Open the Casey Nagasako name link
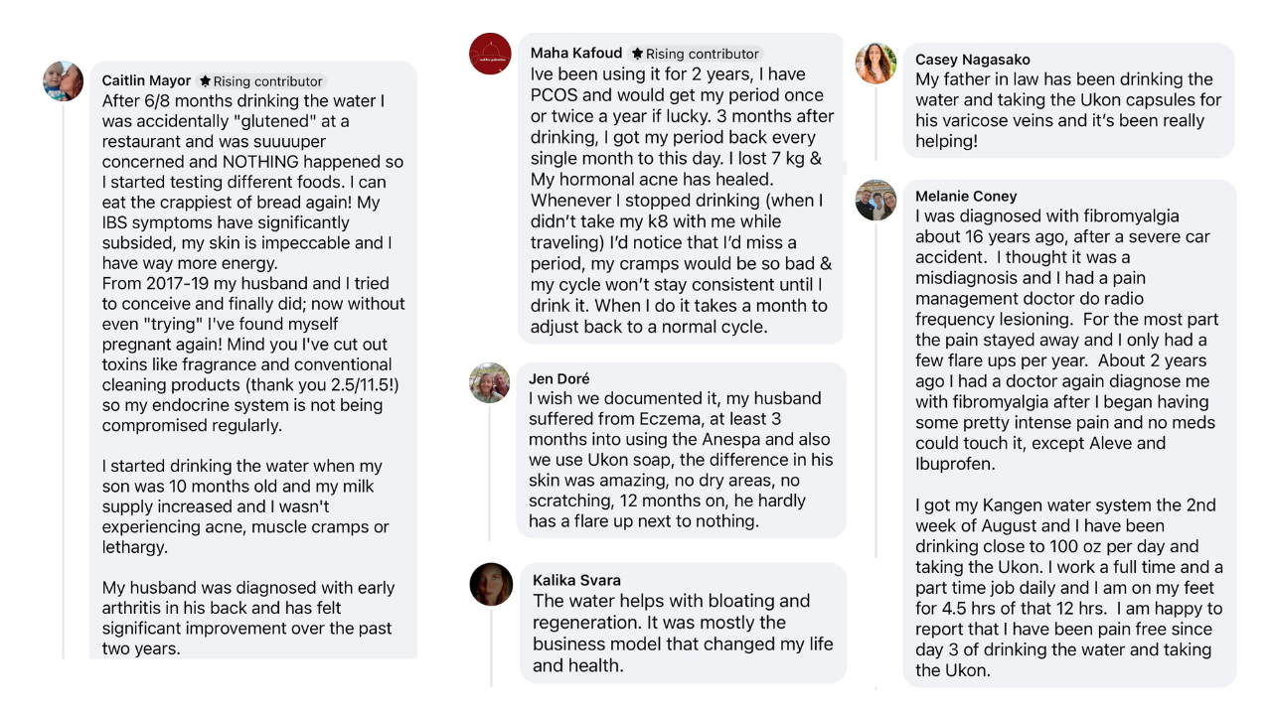The height and width of the screenshot is (715, 1272). click(973, 60)
